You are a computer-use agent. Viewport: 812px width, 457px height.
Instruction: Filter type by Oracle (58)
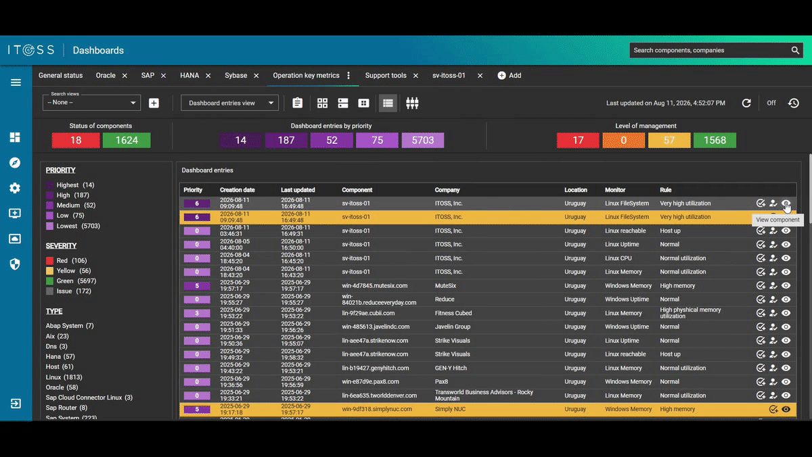(63, 387)
